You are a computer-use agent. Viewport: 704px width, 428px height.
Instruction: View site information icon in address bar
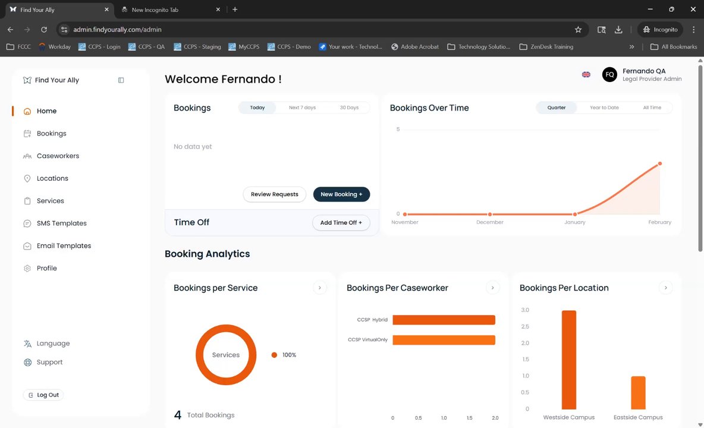pyautogui.click(x=64, y=30)
